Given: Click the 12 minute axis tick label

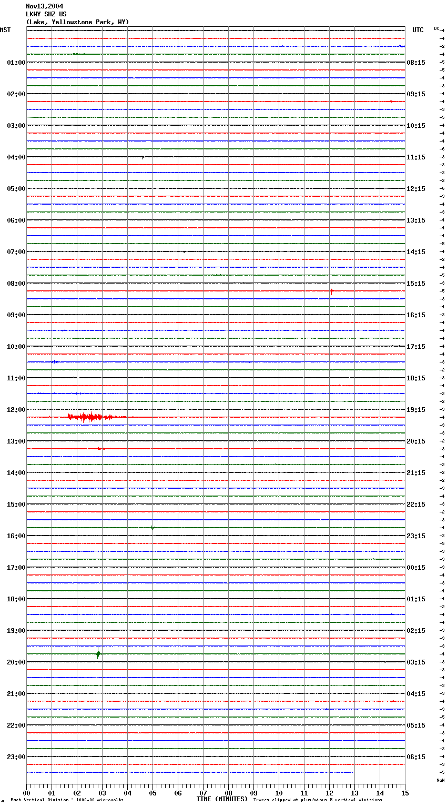Looking at the screenshot, I should coord(329,793).
